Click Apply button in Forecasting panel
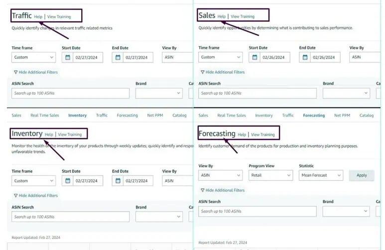Image resolution: width=385 pixels, height=250 pixels. point(362,175)
